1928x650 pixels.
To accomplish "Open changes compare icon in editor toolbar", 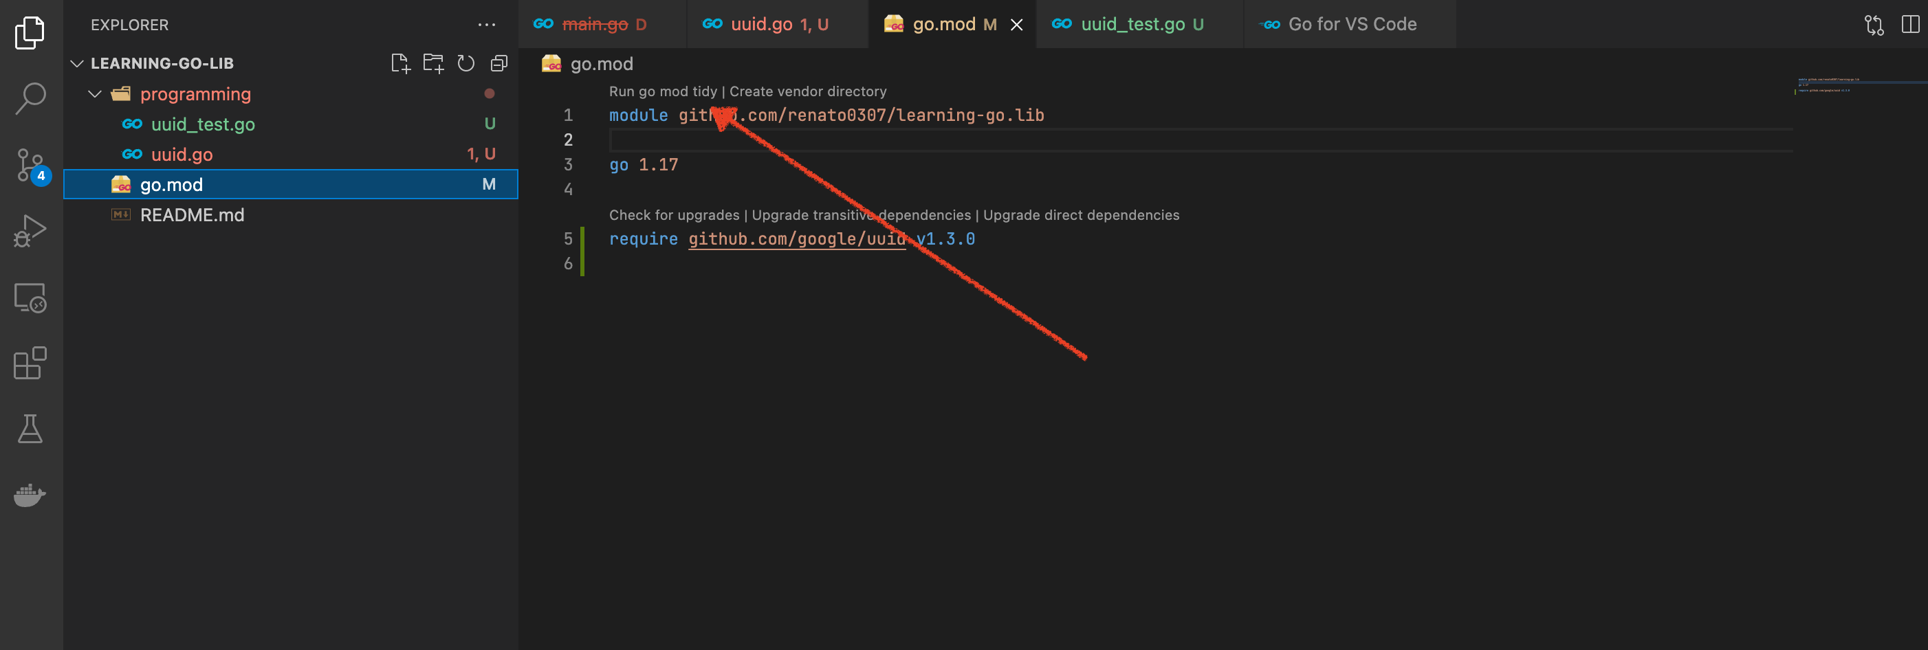I will click(x=1874, y=25).
